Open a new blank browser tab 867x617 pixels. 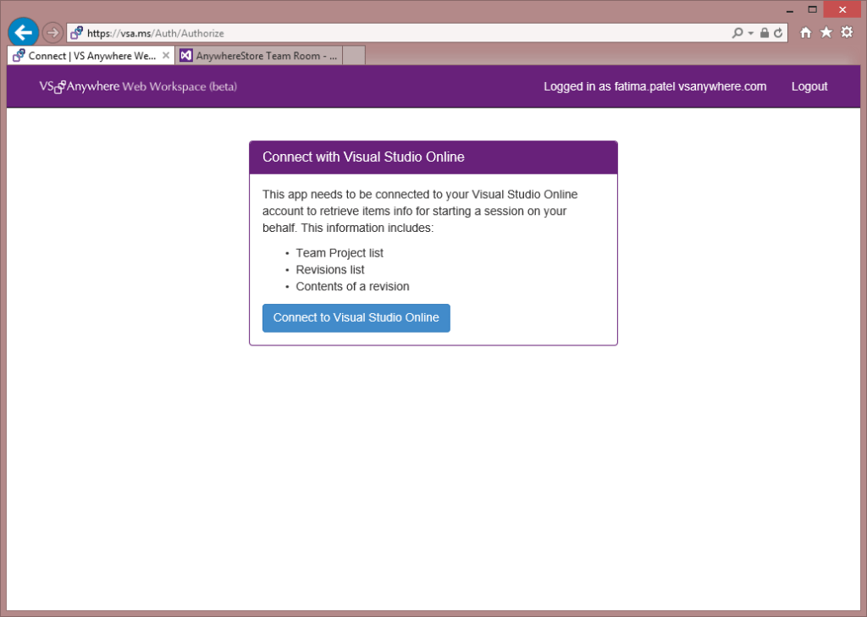point(354,56)
